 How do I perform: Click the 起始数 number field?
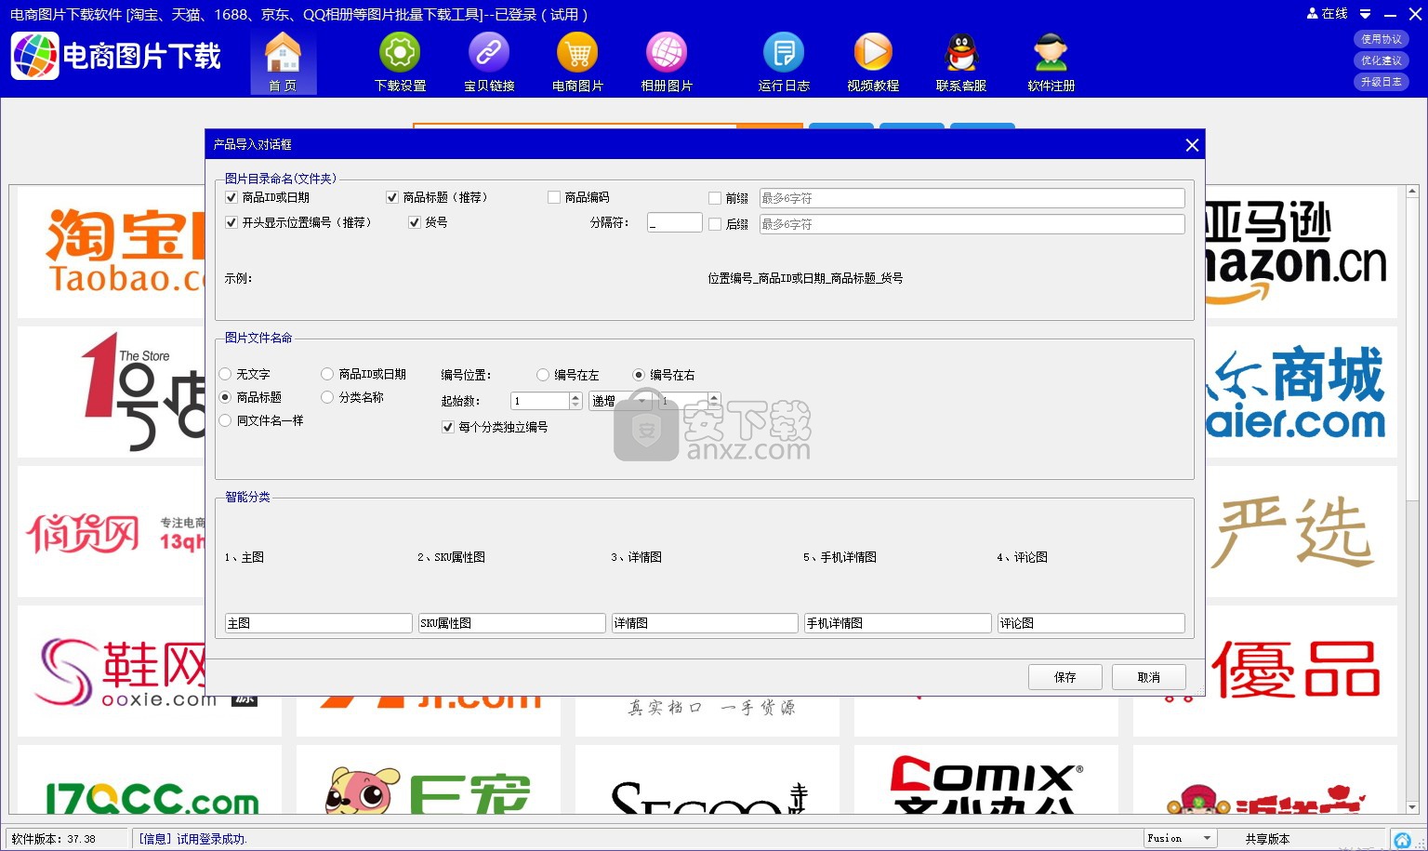click(x=540, y=401)
